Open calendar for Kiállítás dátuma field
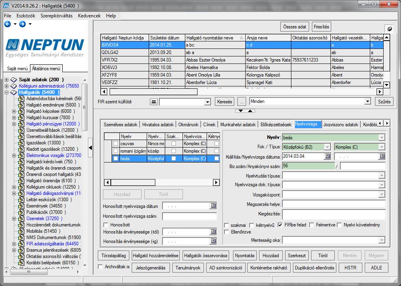Viewport: 401px width, 286px height. [x=327, y=156]
